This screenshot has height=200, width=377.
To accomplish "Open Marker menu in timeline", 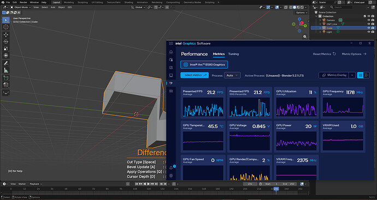I will click(22, 184).
